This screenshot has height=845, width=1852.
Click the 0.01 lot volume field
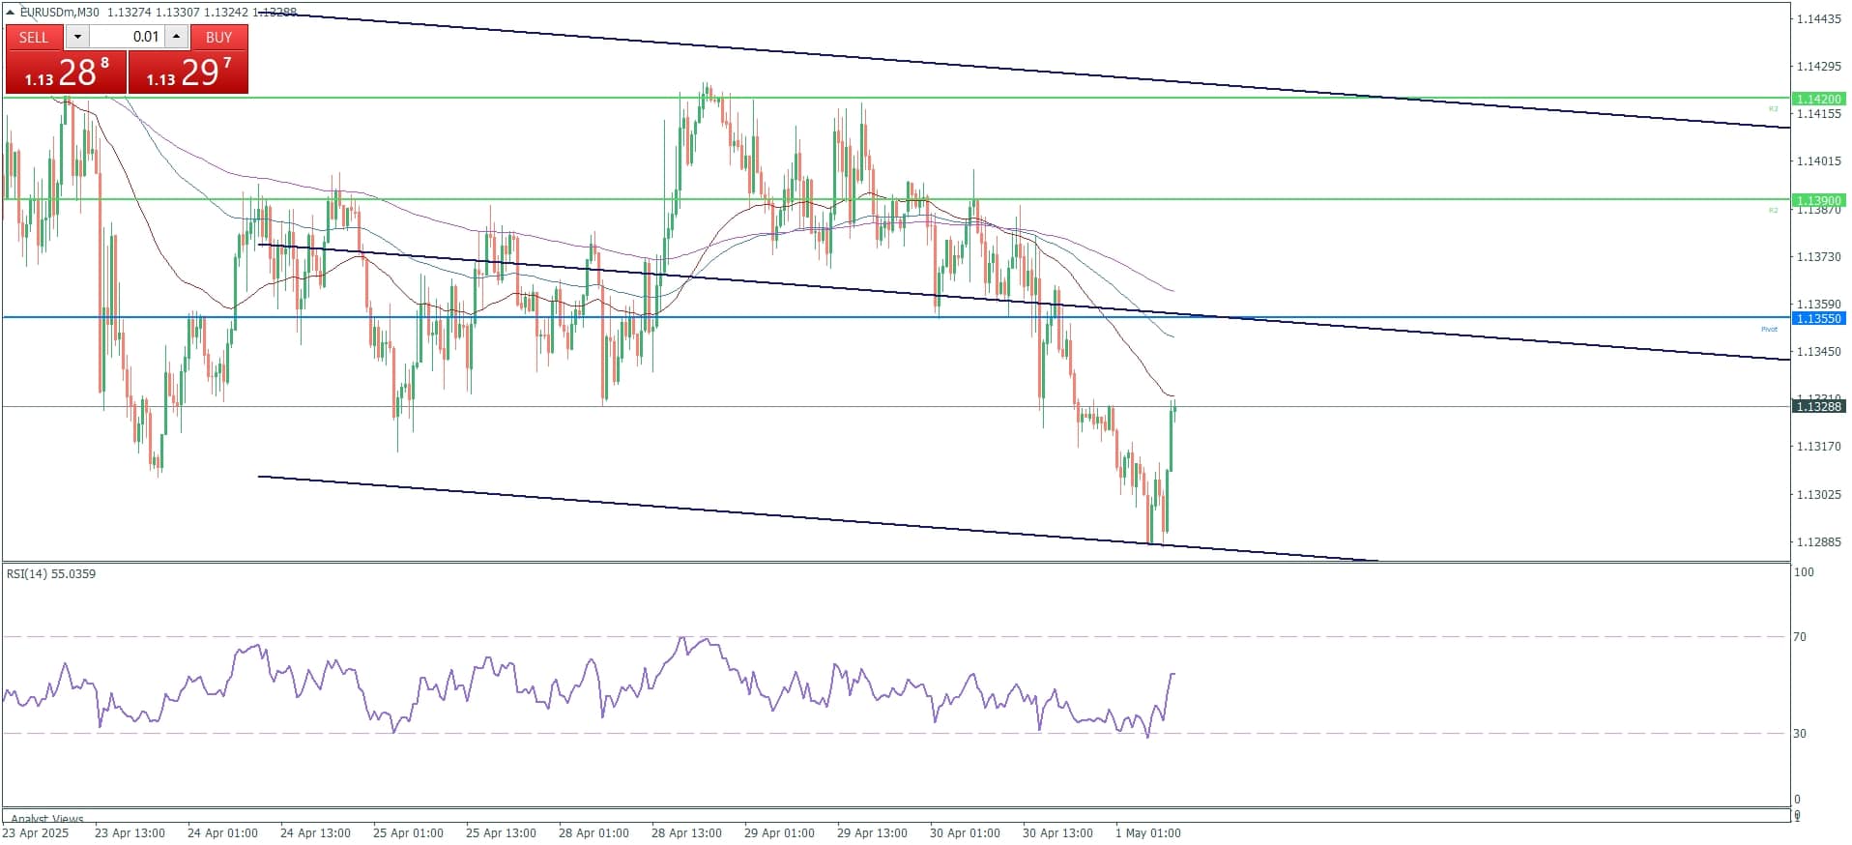click(x=128, y=37)
